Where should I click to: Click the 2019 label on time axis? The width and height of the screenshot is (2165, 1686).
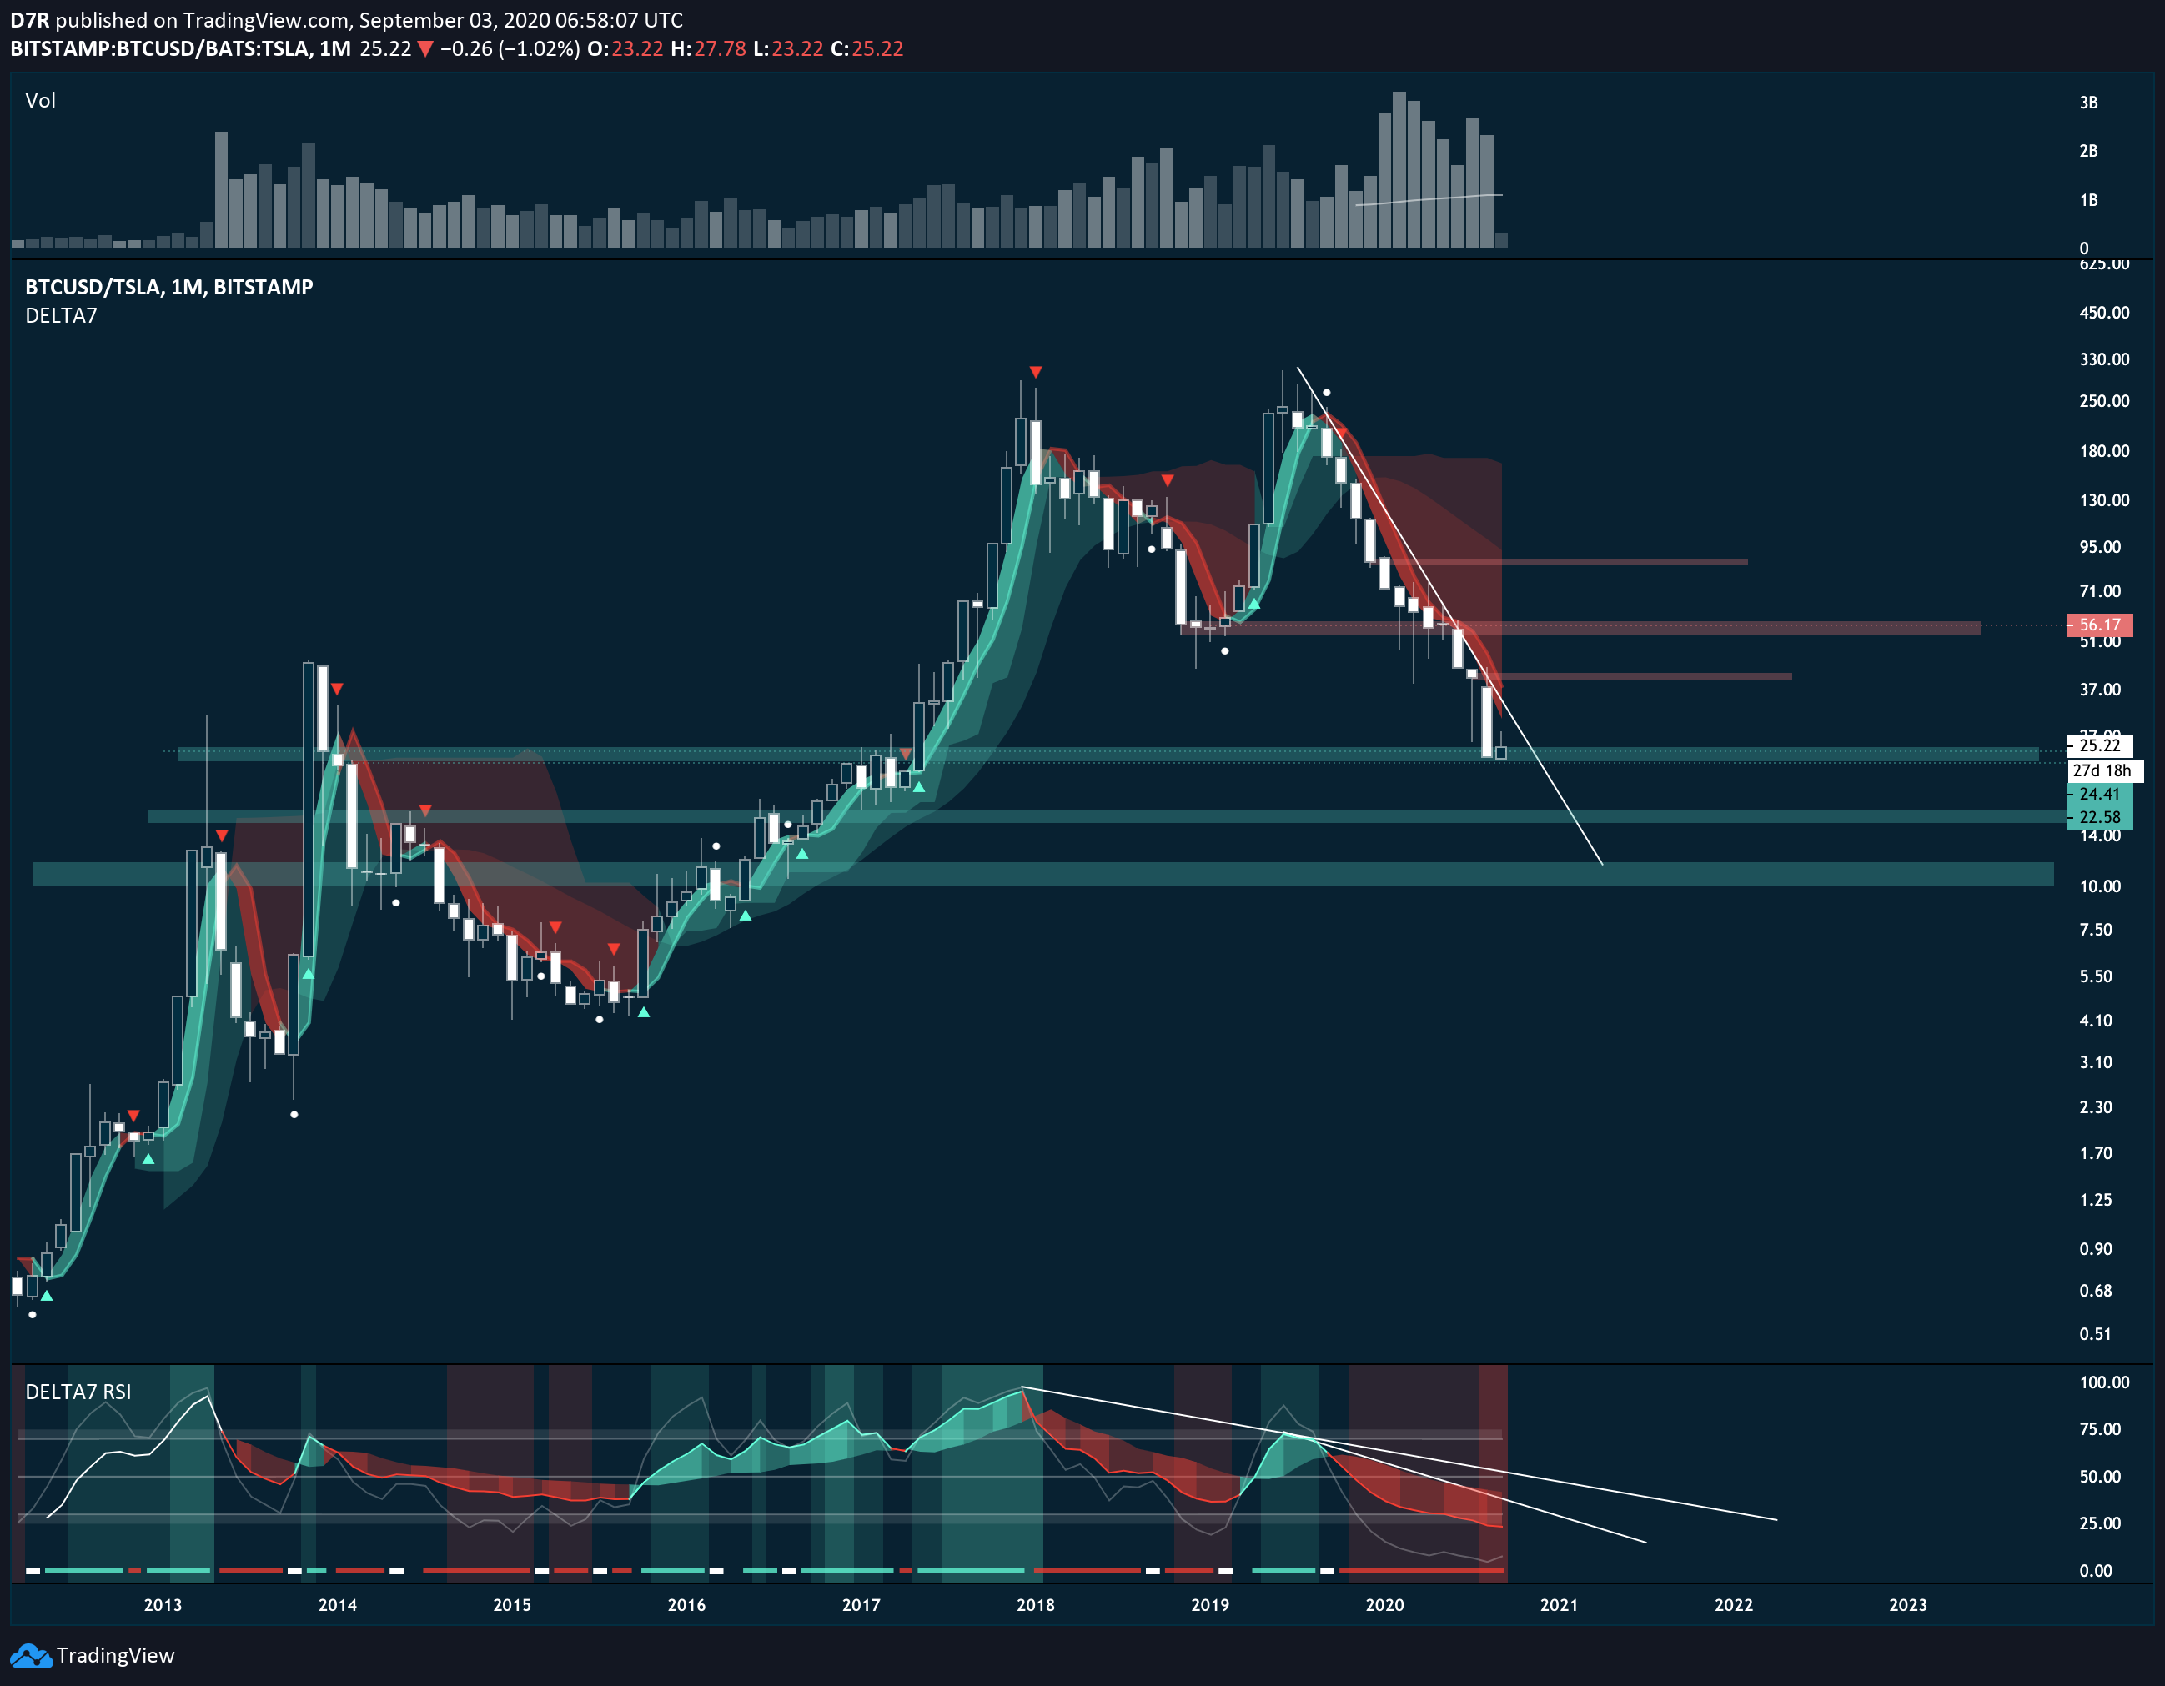click(1209, 1605)
